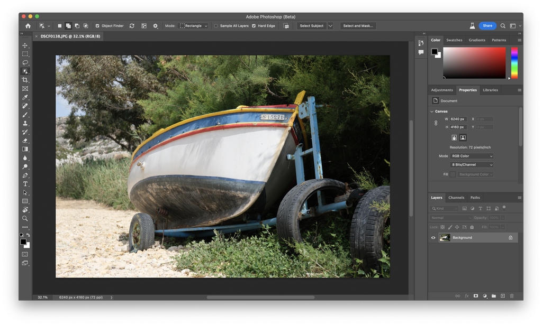Switch to the Channels tab

tap(456, 197)
